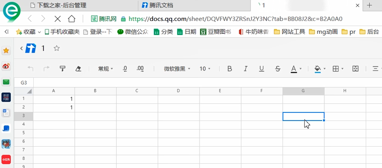
Task: Select column A header
Action: pos(54,91)
